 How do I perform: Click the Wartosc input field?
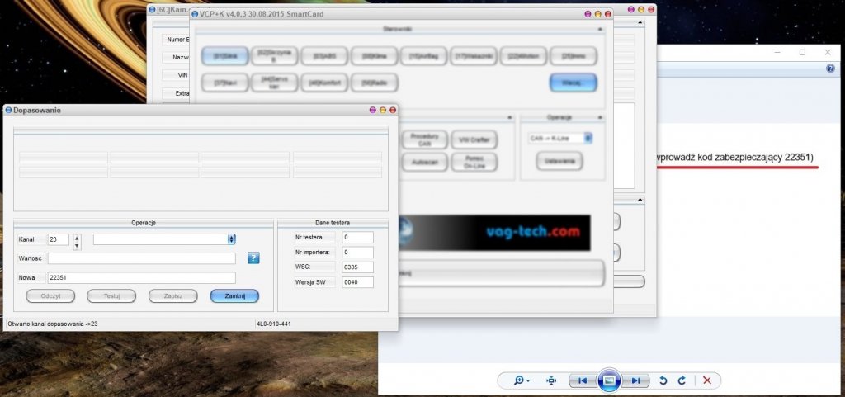point(142,258)
